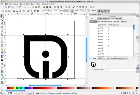Screen dimensions: 140x95
Task: Activate the Text tool in toolbox
Action: [x=2, y=60]
